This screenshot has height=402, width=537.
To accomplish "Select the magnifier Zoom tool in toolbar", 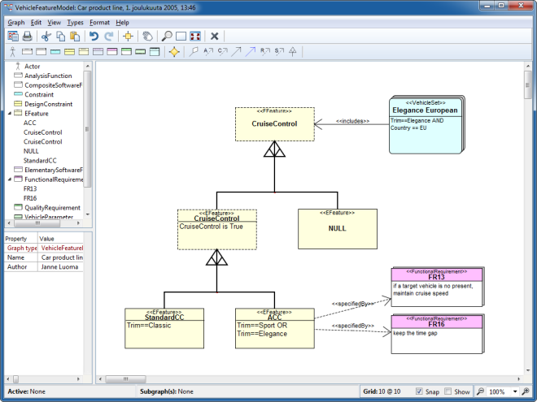I will pyautogui.click(x=166, y=37).
